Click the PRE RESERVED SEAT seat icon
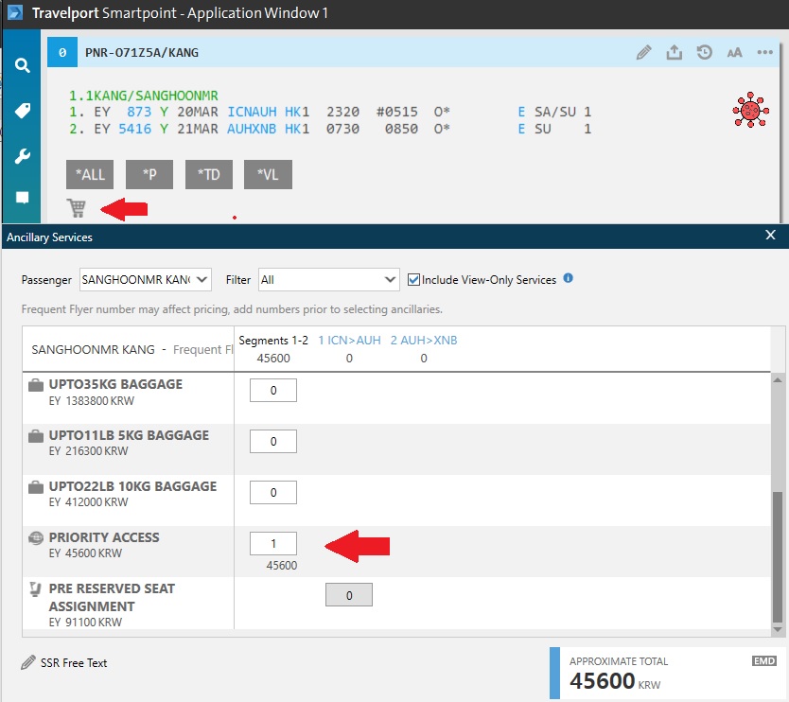789x702 pixels. (x=35, y=588)
